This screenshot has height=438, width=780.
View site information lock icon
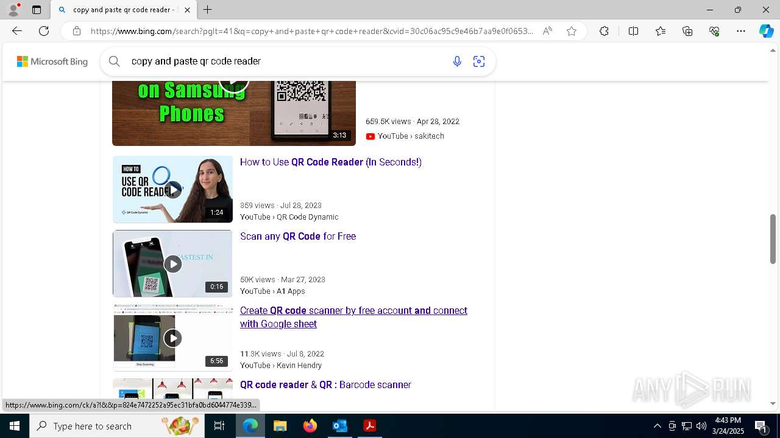77,31
